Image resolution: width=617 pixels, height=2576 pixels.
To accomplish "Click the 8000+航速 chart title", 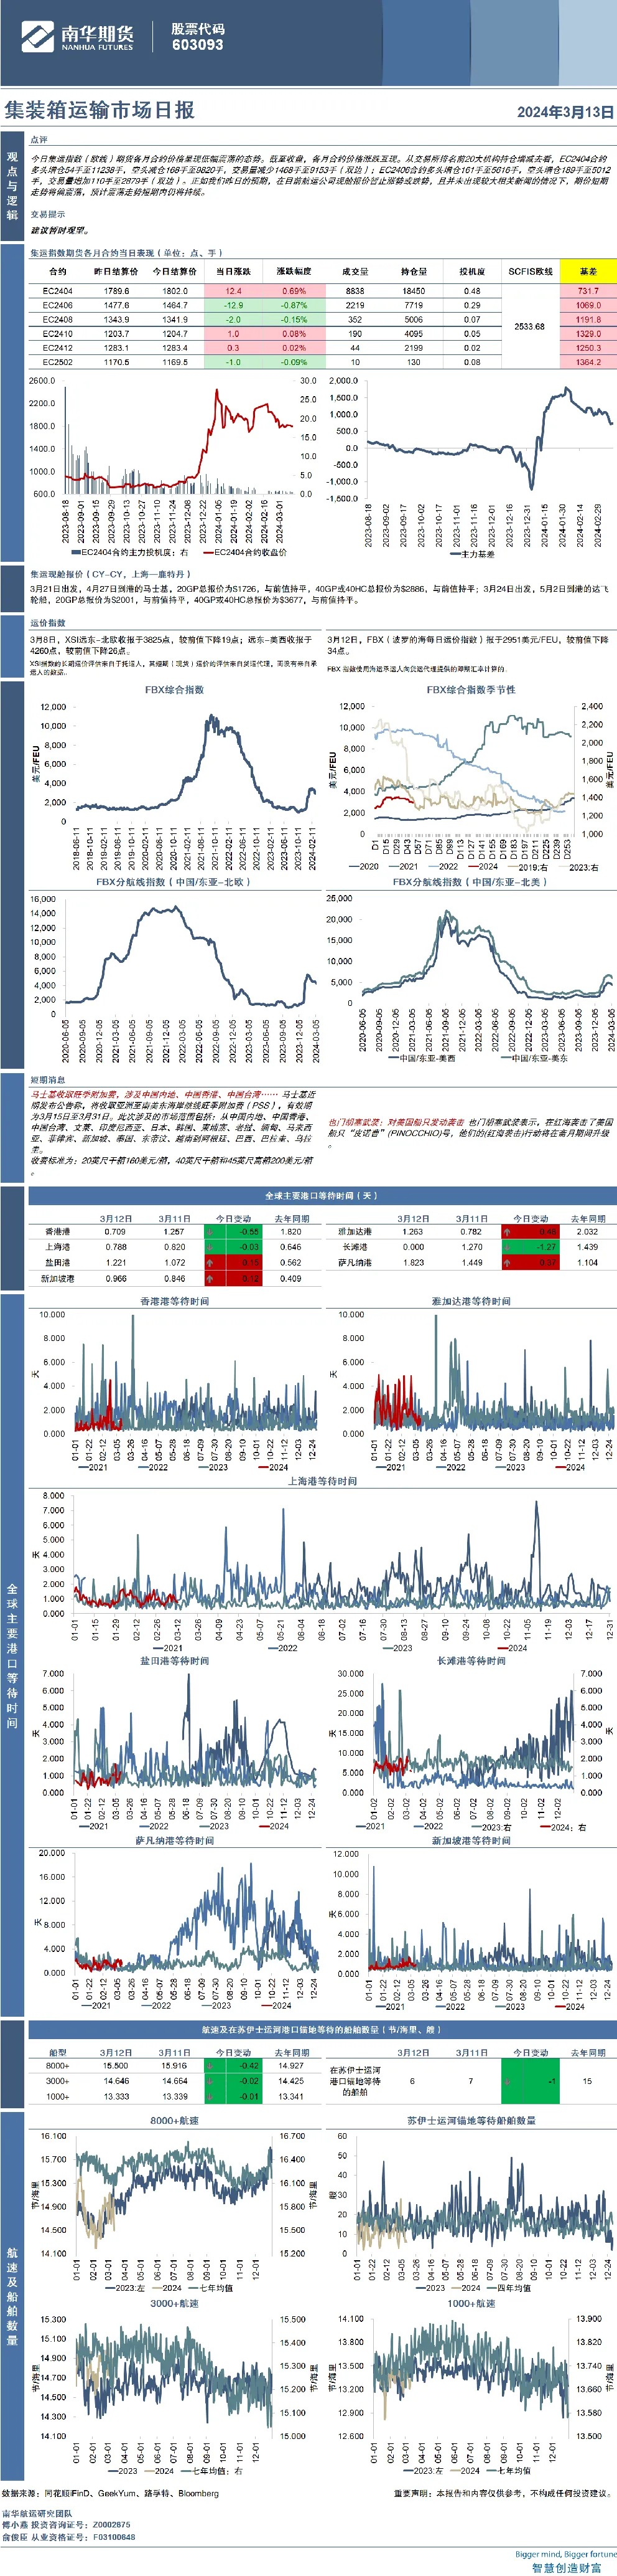I will coord(175,2121).
